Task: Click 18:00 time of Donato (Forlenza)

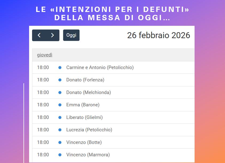Action: click(43, 80)
